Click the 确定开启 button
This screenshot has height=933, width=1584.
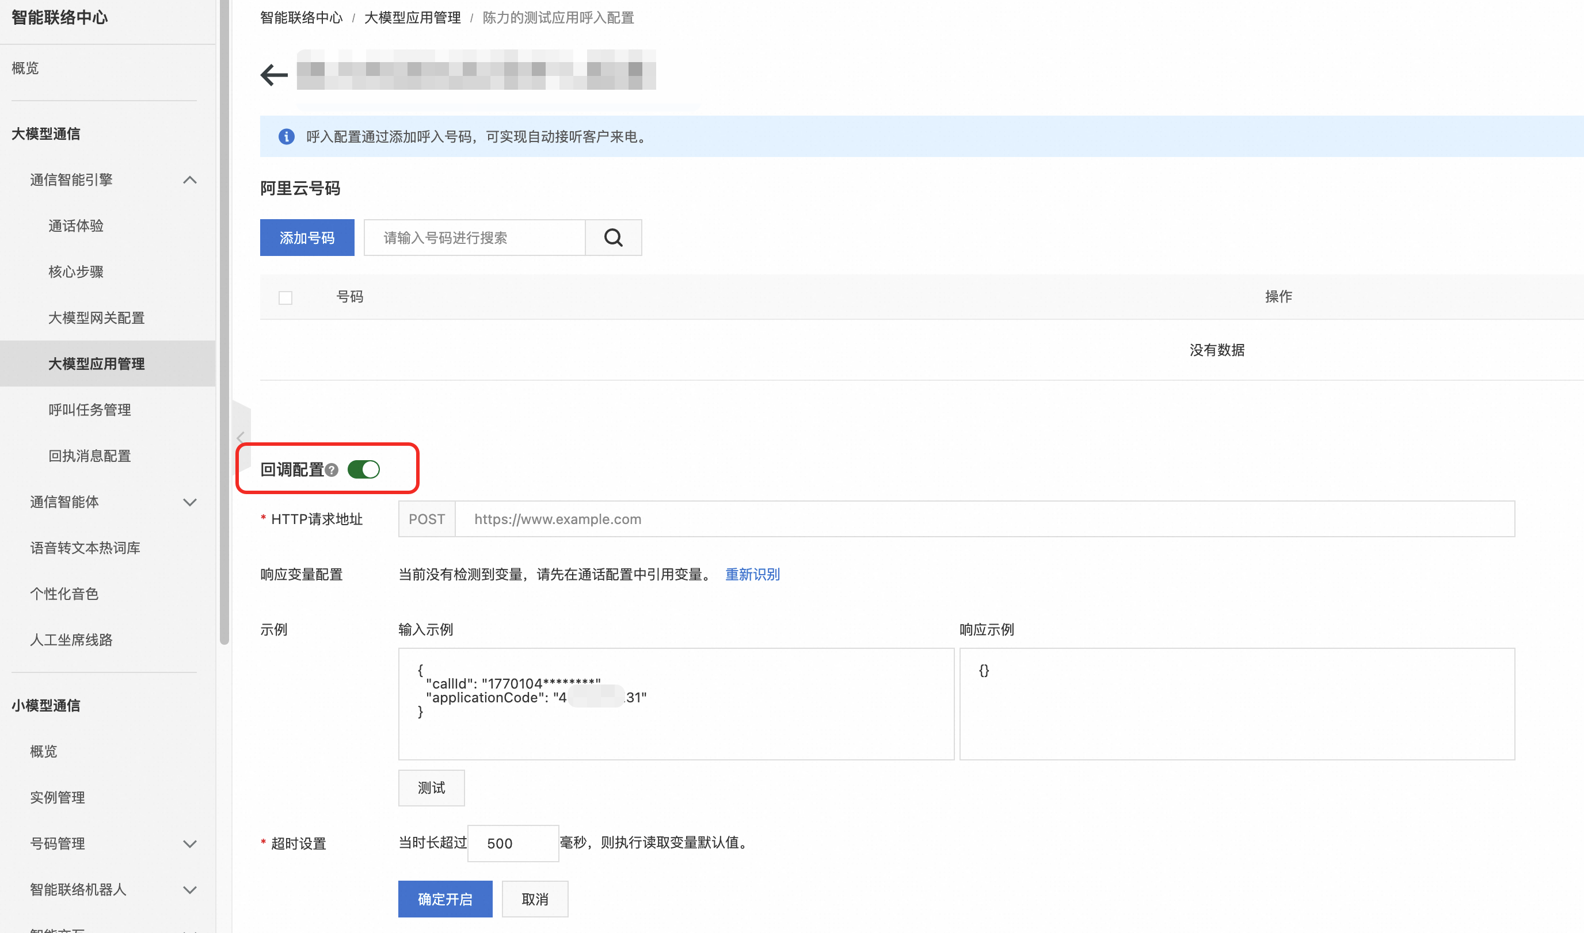click(445, 899)
